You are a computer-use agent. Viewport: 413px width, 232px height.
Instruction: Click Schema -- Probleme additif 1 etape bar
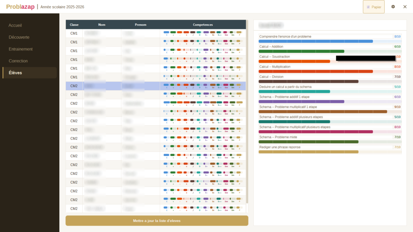tap(330, 101)
